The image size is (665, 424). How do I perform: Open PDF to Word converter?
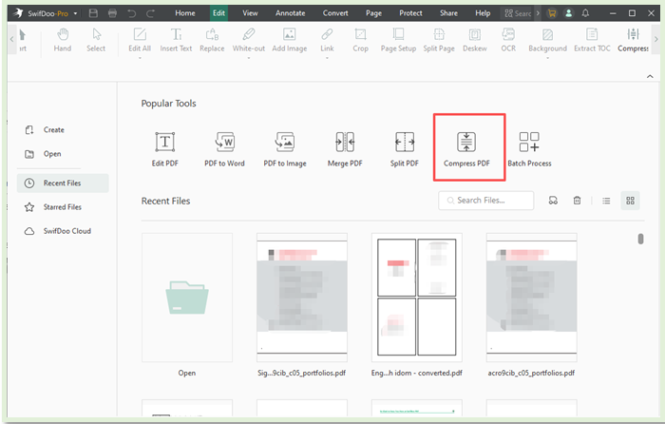coord(224,149)
